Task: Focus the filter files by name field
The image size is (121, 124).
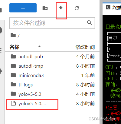Action: (52, 23)
